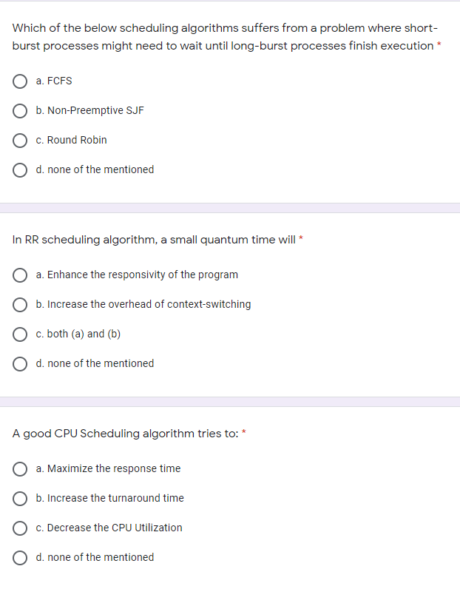Select 'Decrease the CPU Utilization' option
The height and width of the screenshot is (589, 460).
tap(19, 528)
